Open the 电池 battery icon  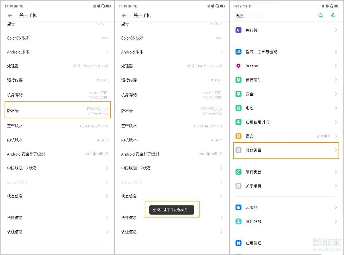239,108
